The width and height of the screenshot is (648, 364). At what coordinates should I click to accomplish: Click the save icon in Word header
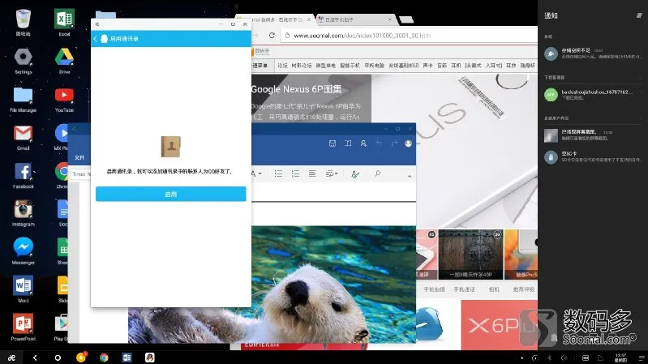pos(333,143)
